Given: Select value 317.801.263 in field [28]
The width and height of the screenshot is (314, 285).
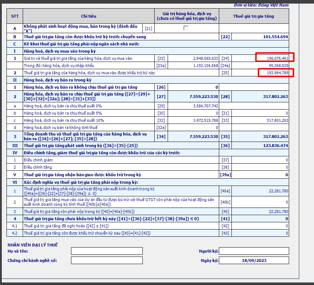Looking at the screenshot, I should [275, 97].
